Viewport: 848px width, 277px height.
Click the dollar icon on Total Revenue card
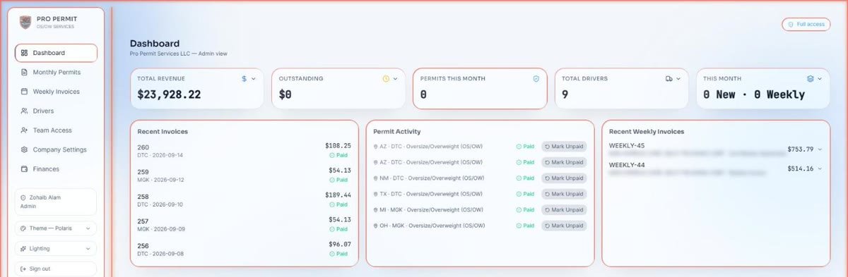(245, 79)
